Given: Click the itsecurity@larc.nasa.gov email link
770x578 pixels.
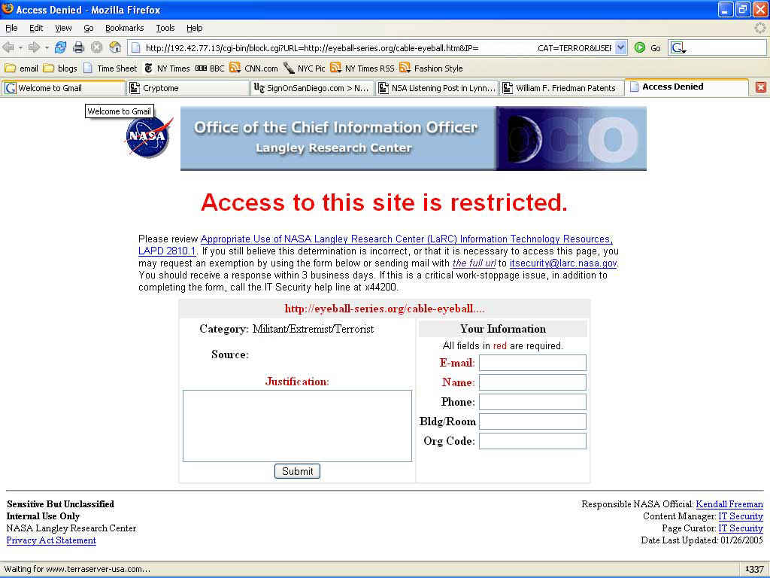Looking at the screenshot, I should point(563,263).
